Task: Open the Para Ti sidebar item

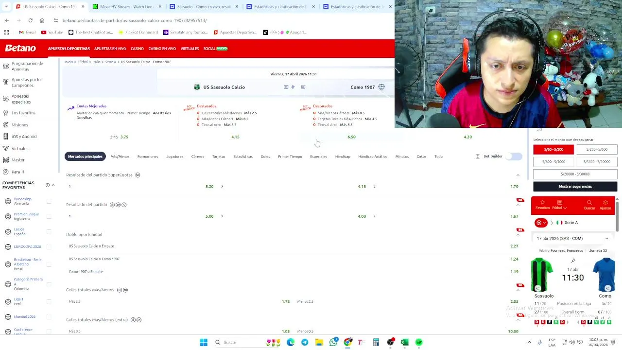Action: point(17,172)
